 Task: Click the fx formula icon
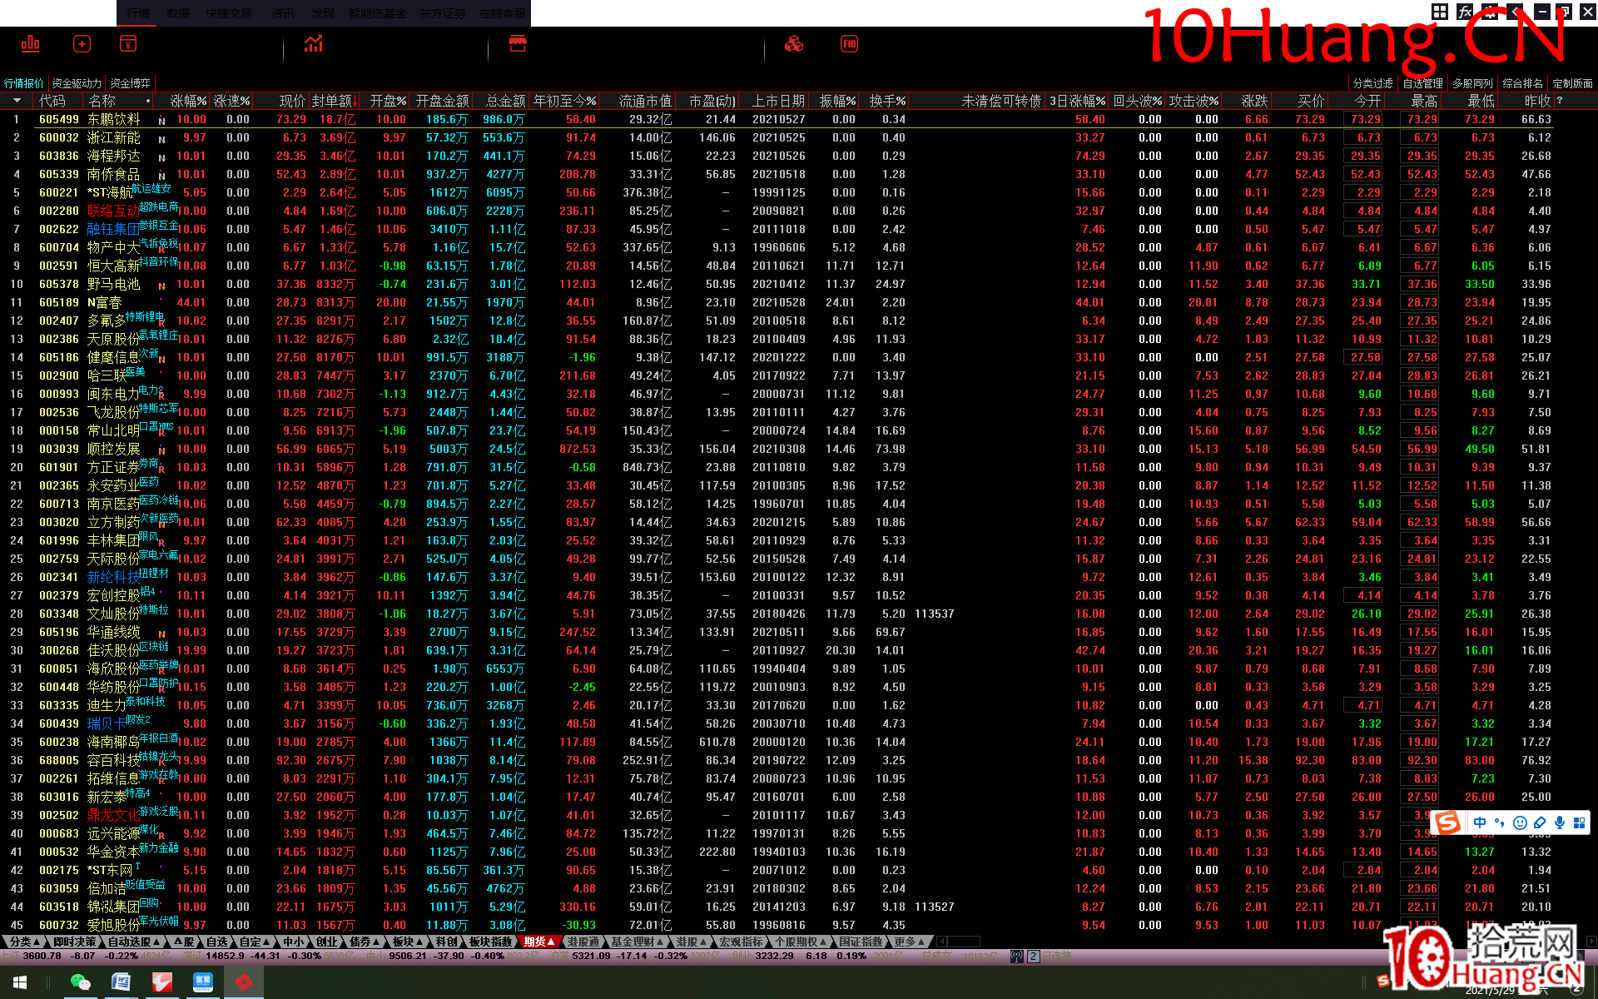pos(1465,12)
